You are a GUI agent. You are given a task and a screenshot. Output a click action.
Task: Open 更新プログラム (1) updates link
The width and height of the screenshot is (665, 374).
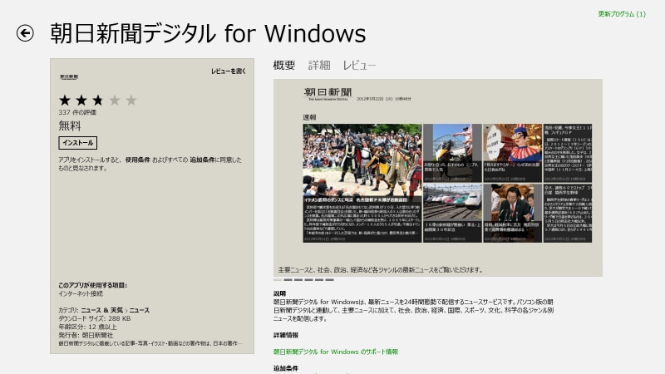point(621,14)
